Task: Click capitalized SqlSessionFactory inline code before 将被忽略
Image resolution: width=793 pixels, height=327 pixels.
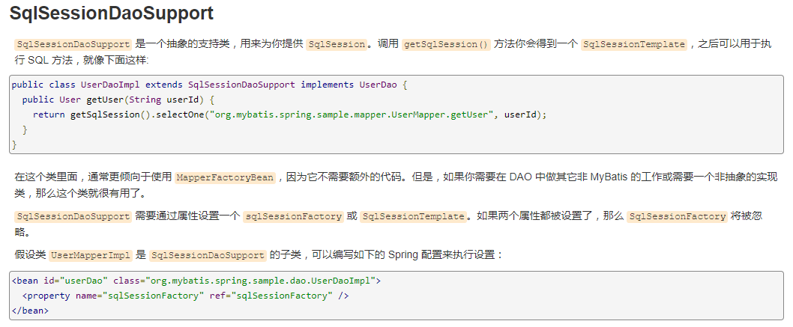Action: tap(678, 216)
